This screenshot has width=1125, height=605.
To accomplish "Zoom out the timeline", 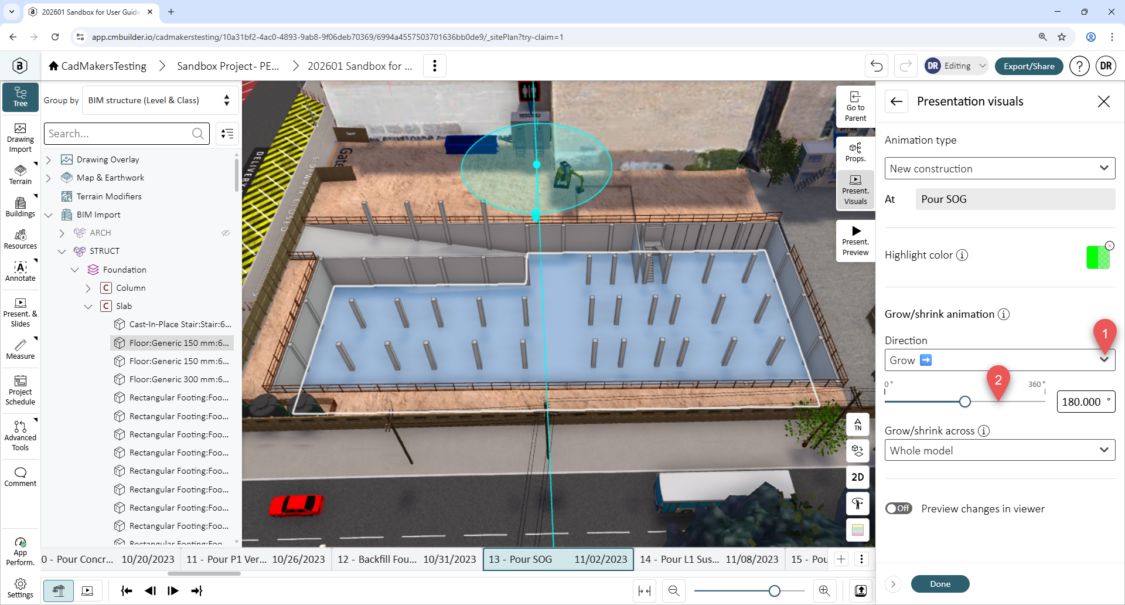I will coord(674,591).
